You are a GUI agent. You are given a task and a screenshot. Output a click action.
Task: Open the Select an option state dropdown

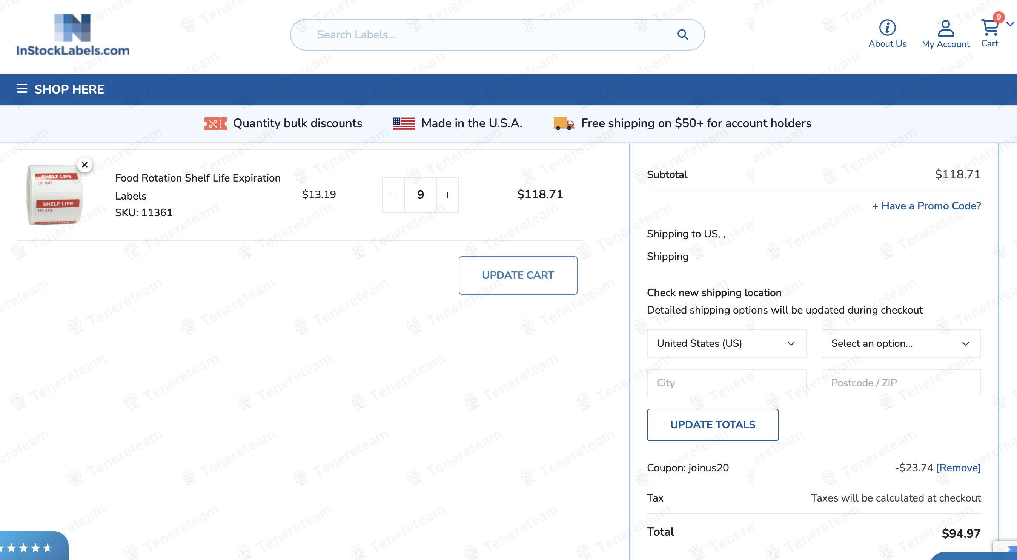[901, 343]
